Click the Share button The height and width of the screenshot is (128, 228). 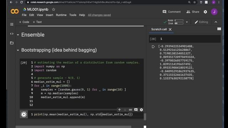pyautogui.click(x=193, y=12)
